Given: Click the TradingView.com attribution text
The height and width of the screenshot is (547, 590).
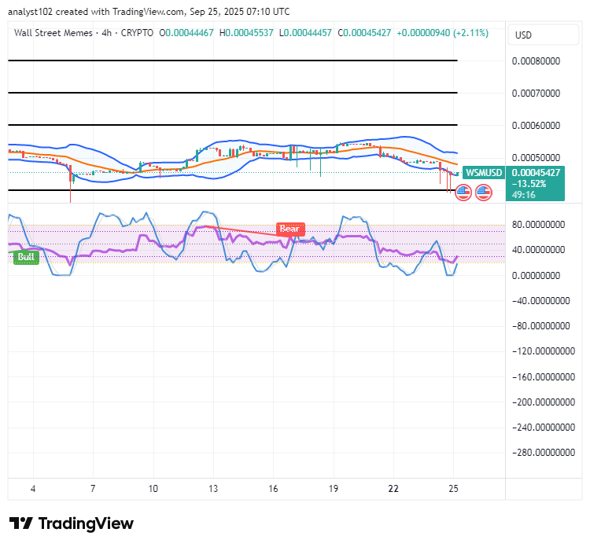Looking at the screenshot, I should click(x=148, y=12).
